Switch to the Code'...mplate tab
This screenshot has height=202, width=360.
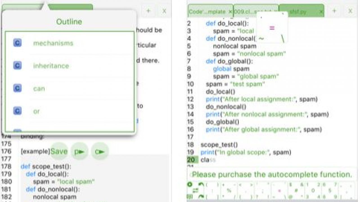coord(210,12)
